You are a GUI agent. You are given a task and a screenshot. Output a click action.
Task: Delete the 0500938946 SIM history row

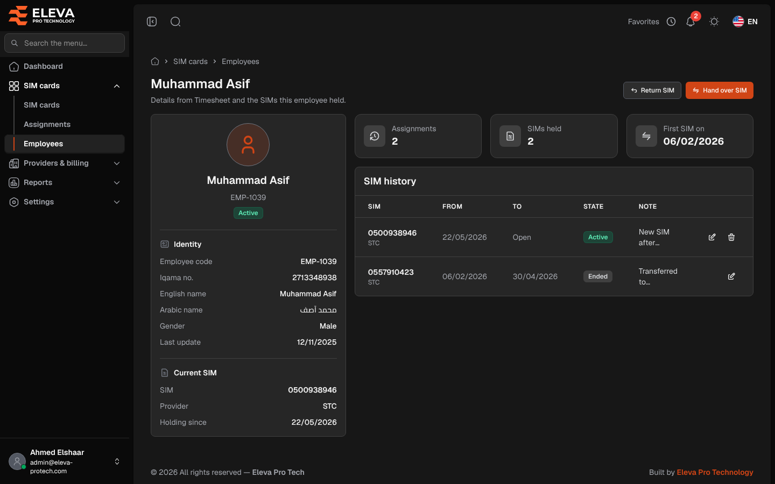[731, 237]
